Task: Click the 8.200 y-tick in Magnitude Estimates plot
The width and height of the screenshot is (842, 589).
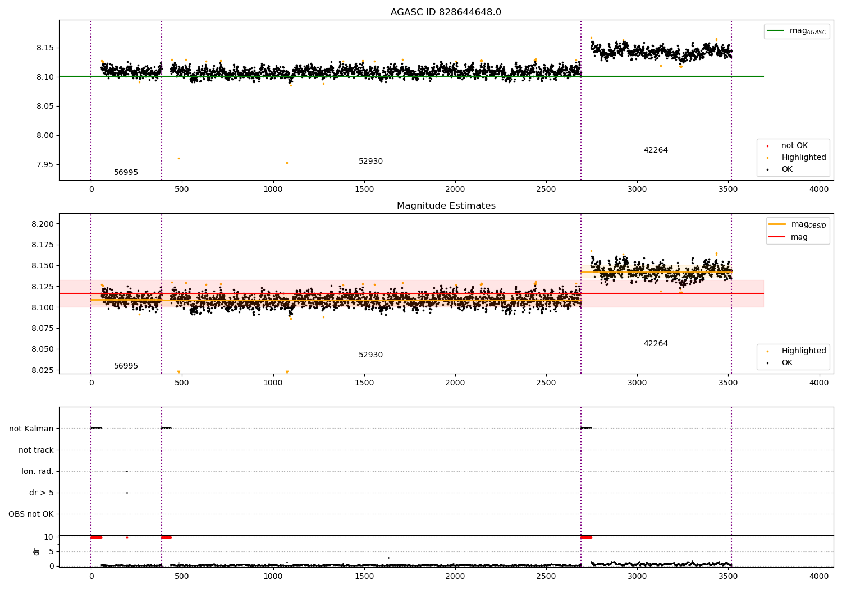Action: [43, 224]
